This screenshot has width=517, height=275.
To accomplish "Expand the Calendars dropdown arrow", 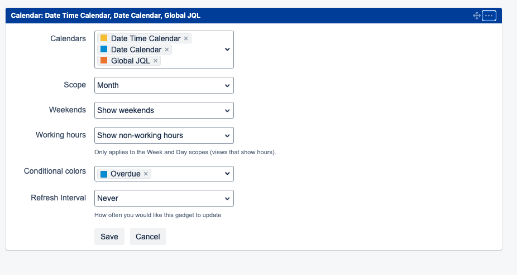I will 227,50.
